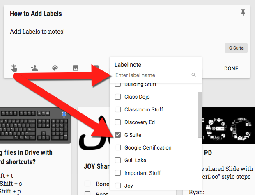Check the Google Certification checkbox
255x195 pixels.
coord(118,147)
